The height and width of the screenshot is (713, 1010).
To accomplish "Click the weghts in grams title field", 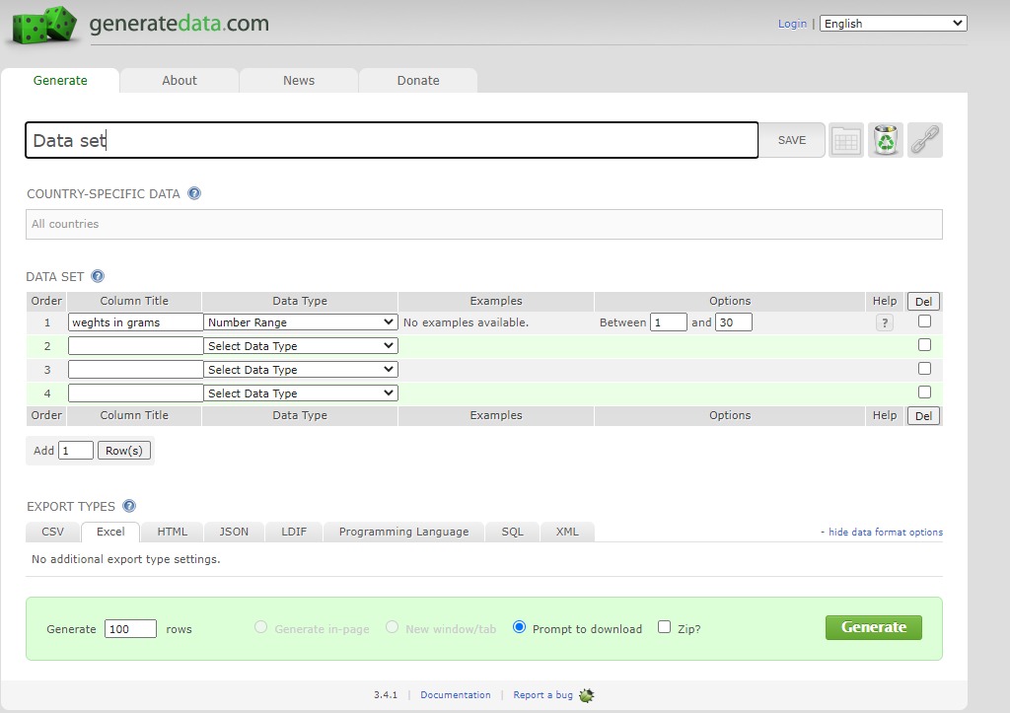I will point(135,322).
